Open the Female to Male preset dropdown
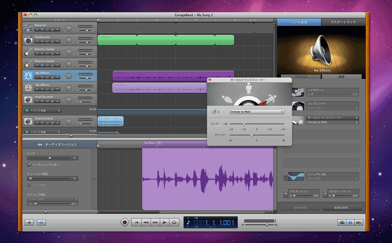 [257, 112]
